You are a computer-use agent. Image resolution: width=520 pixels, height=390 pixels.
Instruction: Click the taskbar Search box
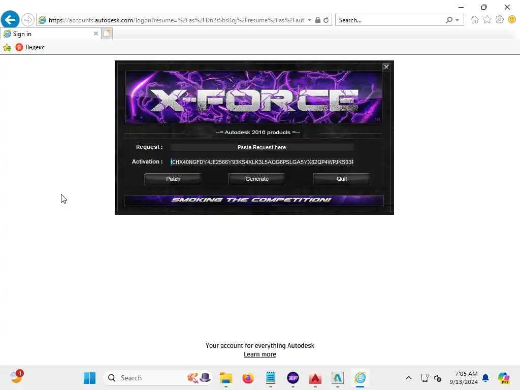pyautogui.click(x=158, y=378)
